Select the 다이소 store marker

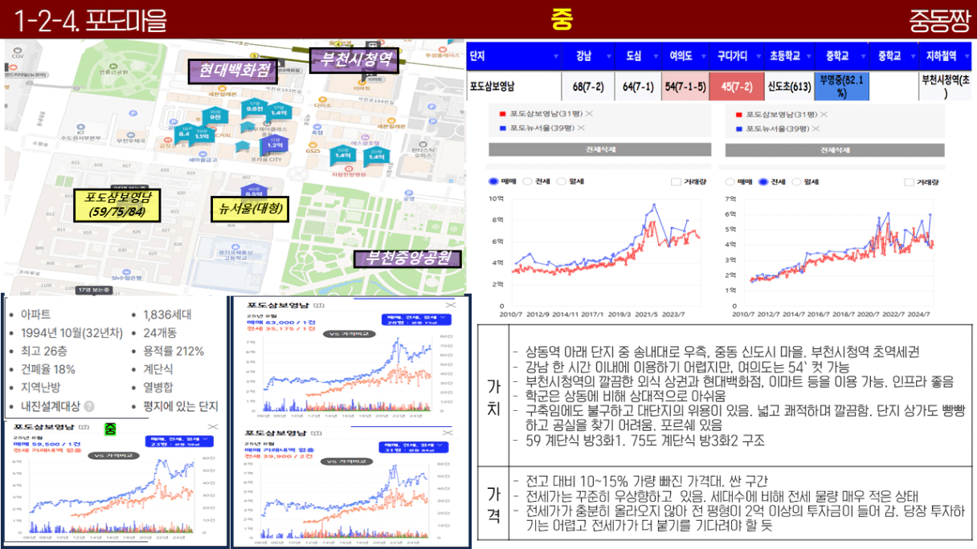323,100
